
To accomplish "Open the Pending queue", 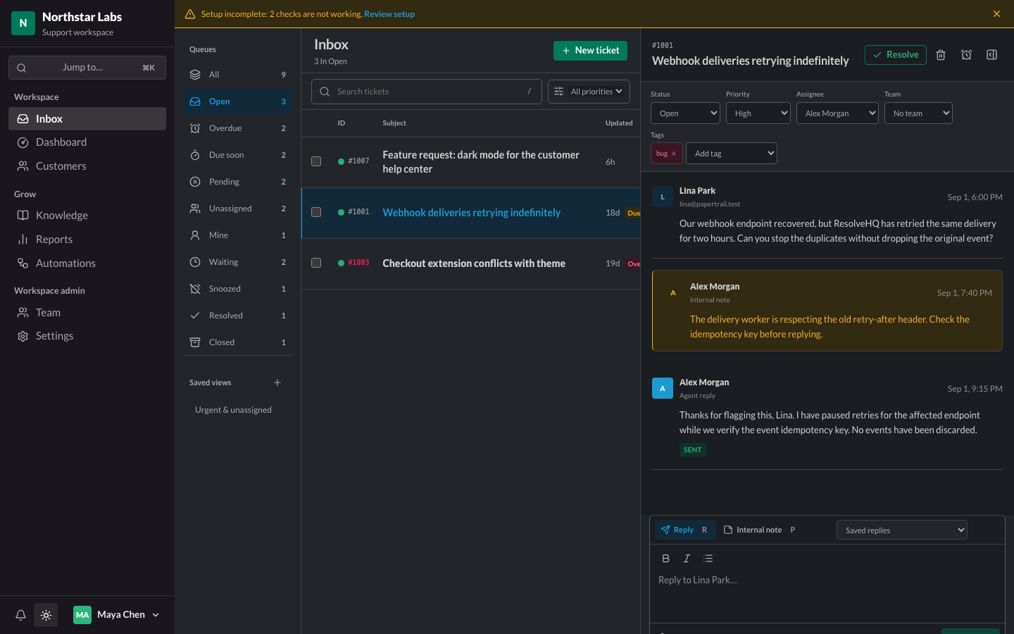I will [238, 182].
